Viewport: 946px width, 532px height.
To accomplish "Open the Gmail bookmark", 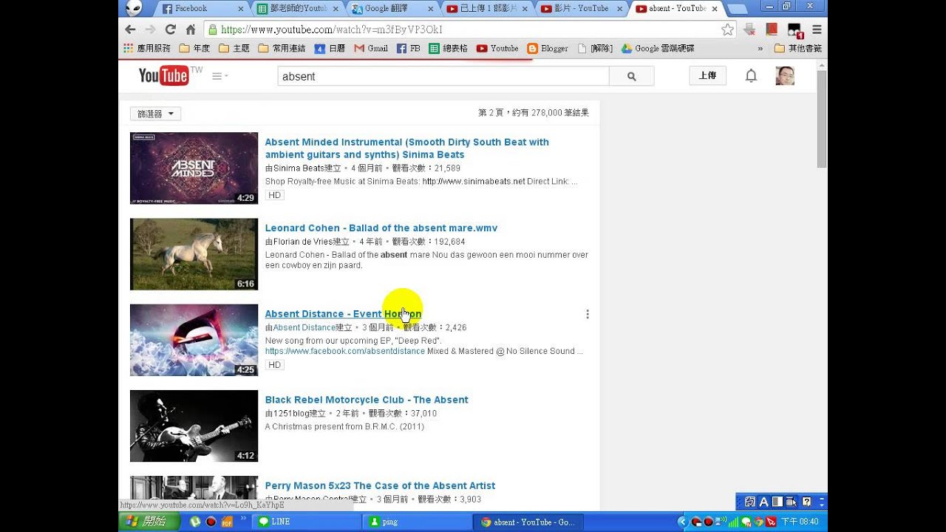I will 370,48.
